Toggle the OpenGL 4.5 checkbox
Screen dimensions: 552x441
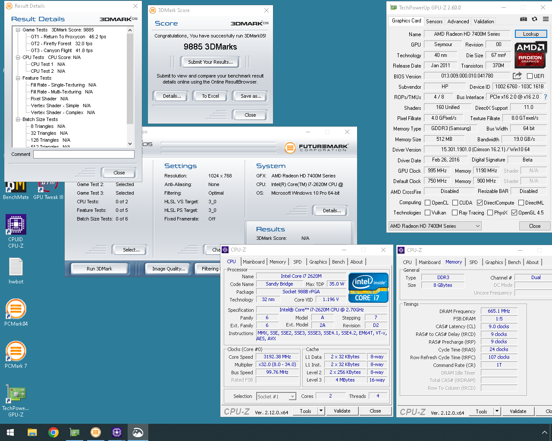click(x=514, y=213)
